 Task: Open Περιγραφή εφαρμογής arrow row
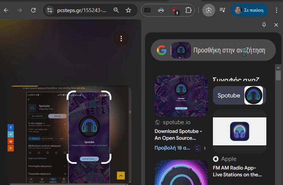tap(47, 174)
